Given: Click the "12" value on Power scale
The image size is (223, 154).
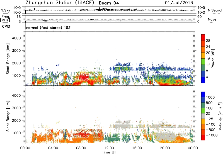Looking at the screenshot, I should pyautogui.click(x=208, y=65).
